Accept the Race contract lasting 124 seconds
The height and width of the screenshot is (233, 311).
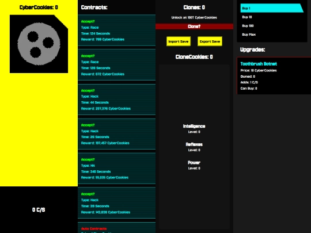point(88,21)
